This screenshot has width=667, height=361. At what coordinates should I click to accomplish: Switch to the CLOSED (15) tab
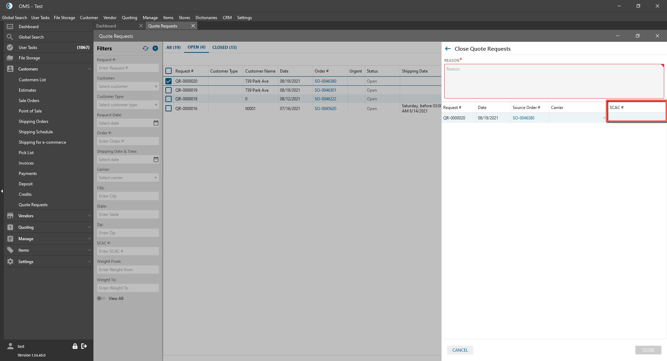(x=224, y=48)
